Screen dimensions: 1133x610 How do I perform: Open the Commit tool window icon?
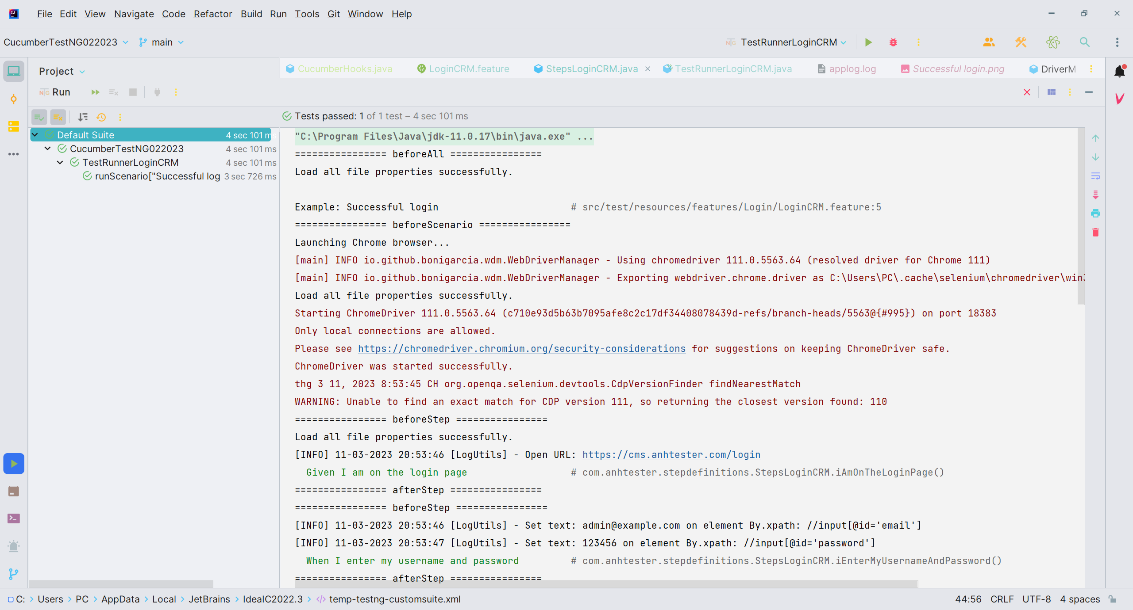pos(14,99)
